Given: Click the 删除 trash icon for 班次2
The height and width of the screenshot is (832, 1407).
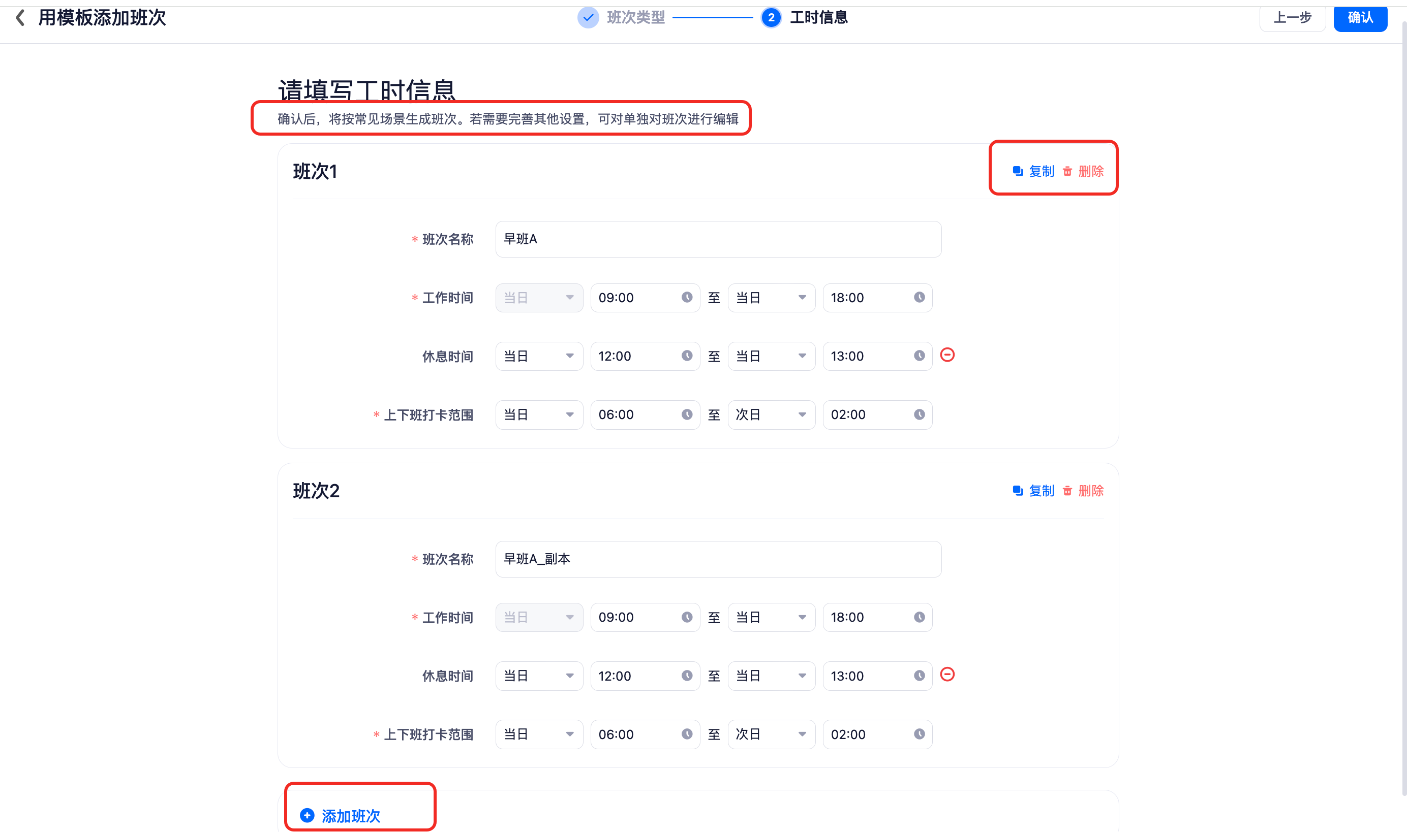Looking at the screenshot, I should (1067, 491).
